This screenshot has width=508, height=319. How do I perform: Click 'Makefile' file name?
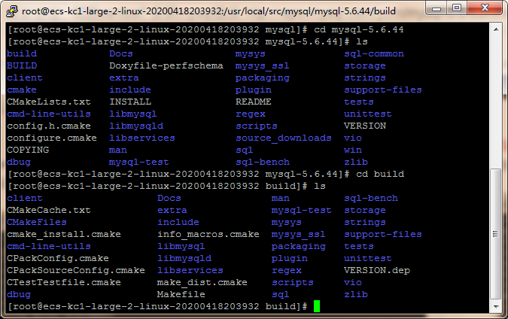tap(181, 294)
